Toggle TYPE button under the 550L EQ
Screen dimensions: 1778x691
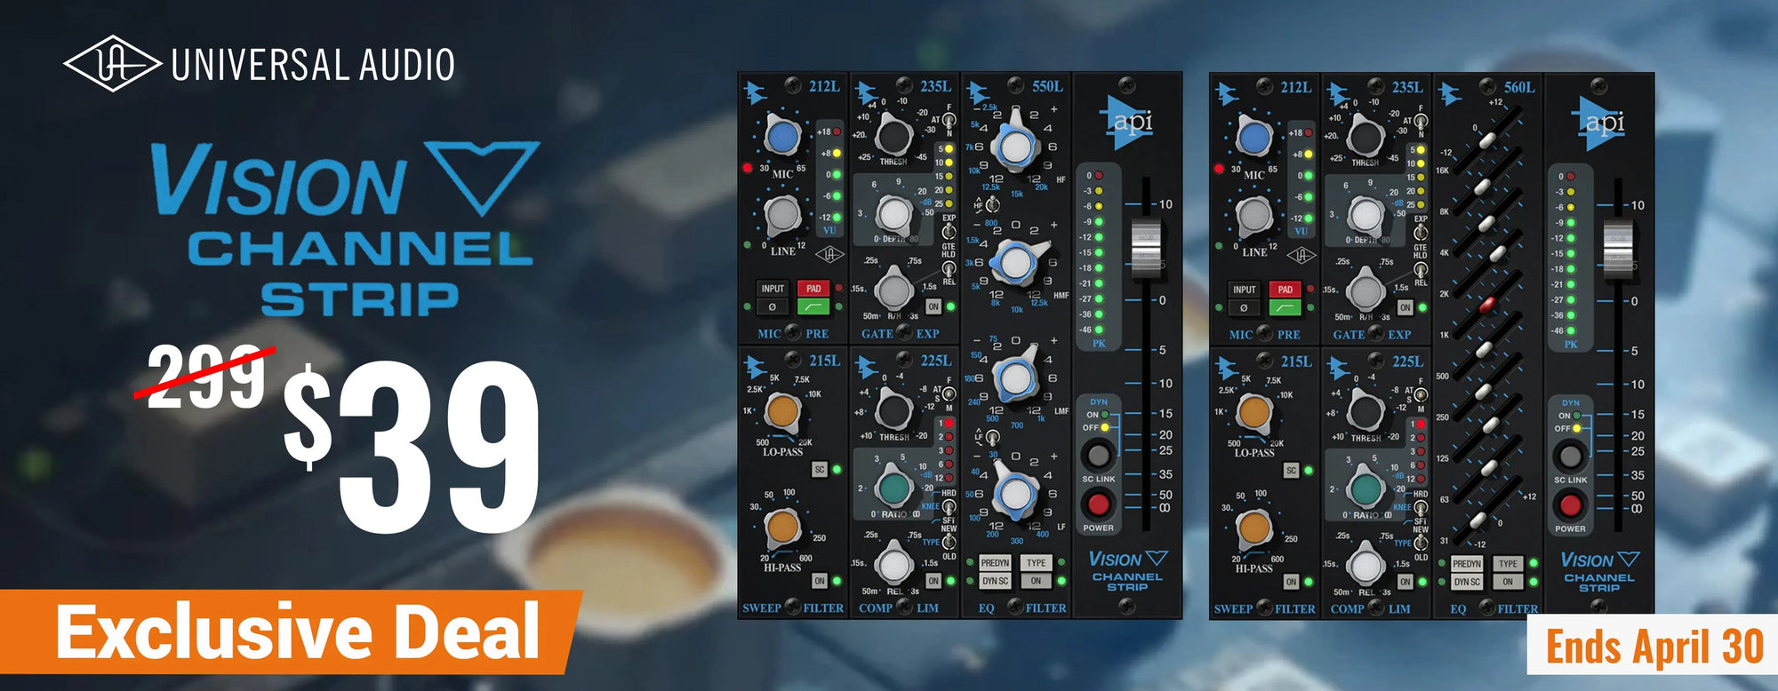1037,563
